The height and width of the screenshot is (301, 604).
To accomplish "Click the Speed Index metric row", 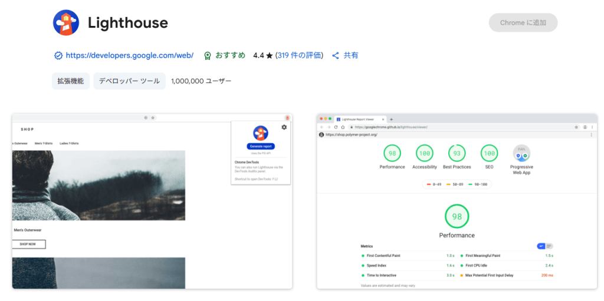I will [408, 266].
